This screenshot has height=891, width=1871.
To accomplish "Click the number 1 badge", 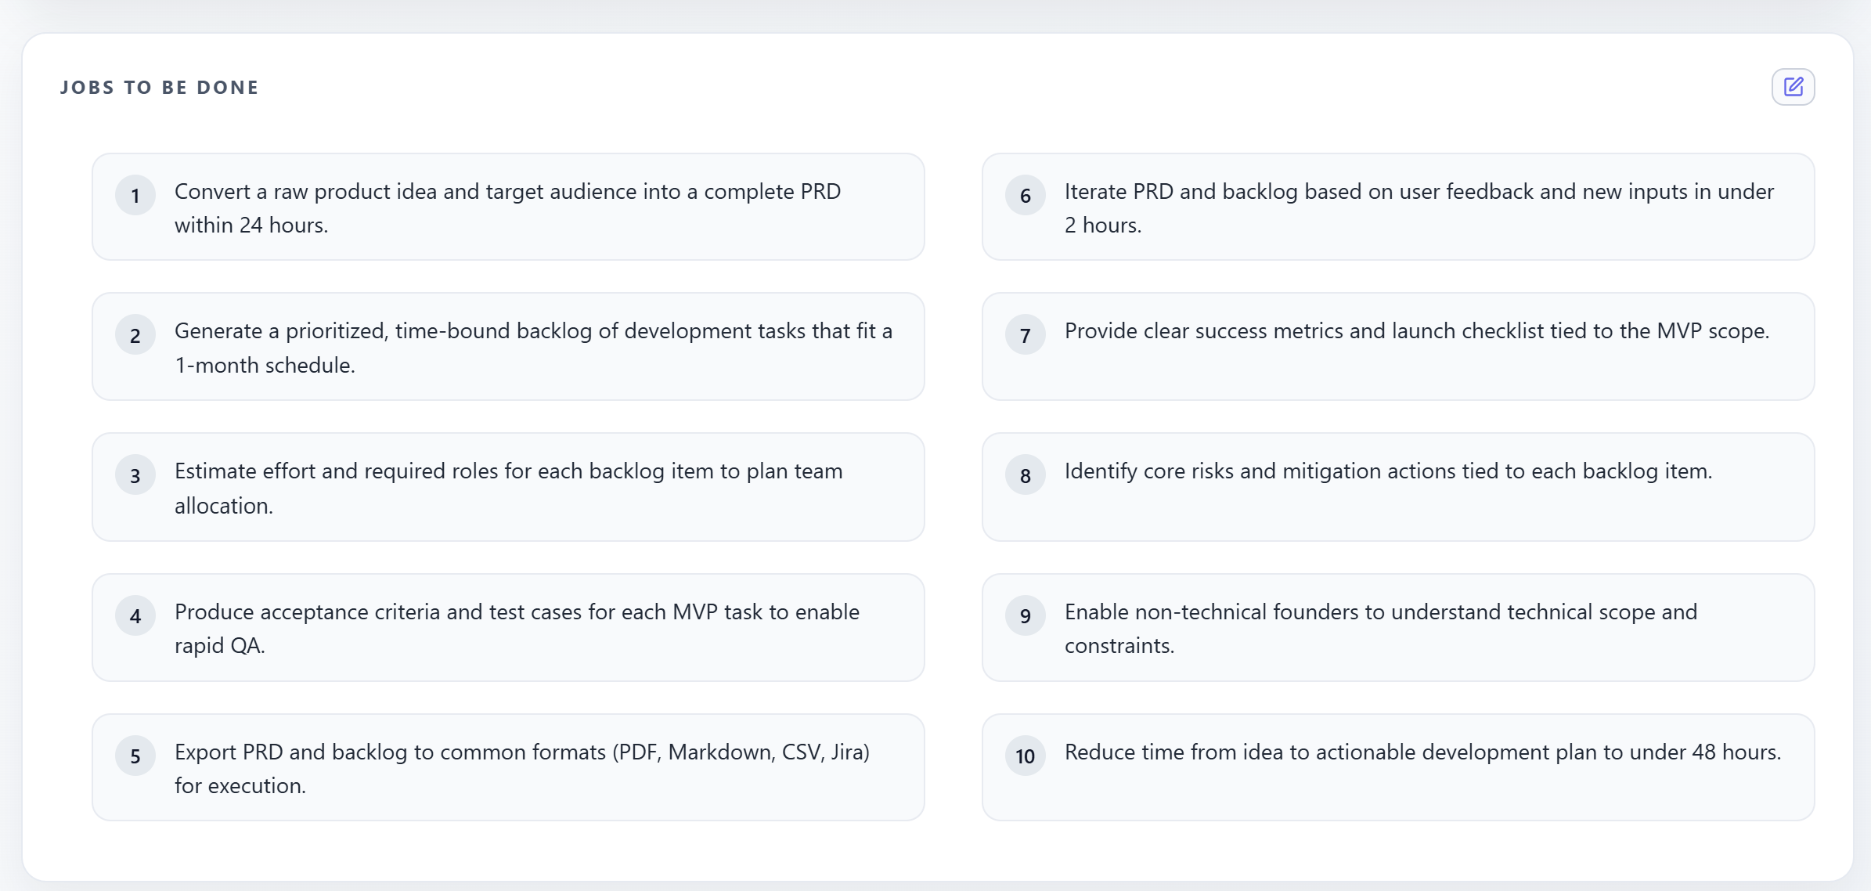I will point(135,195).
